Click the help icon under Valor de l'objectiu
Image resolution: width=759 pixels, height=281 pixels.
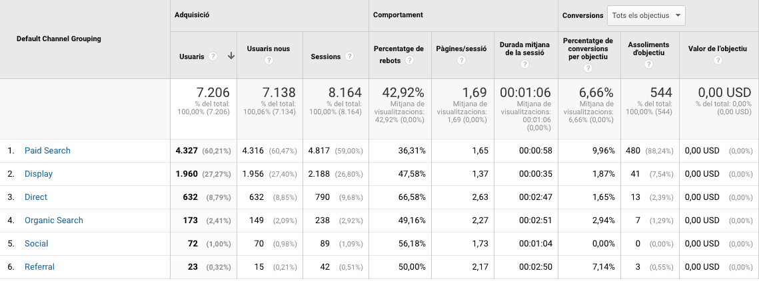[x=717, y=60]
